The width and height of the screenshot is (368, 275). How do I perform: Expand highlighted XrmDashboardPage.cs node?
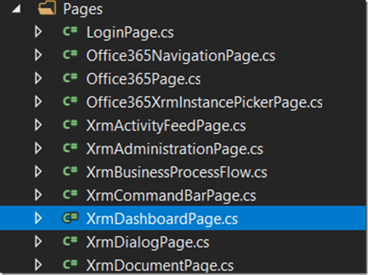[x=38, y=218]
